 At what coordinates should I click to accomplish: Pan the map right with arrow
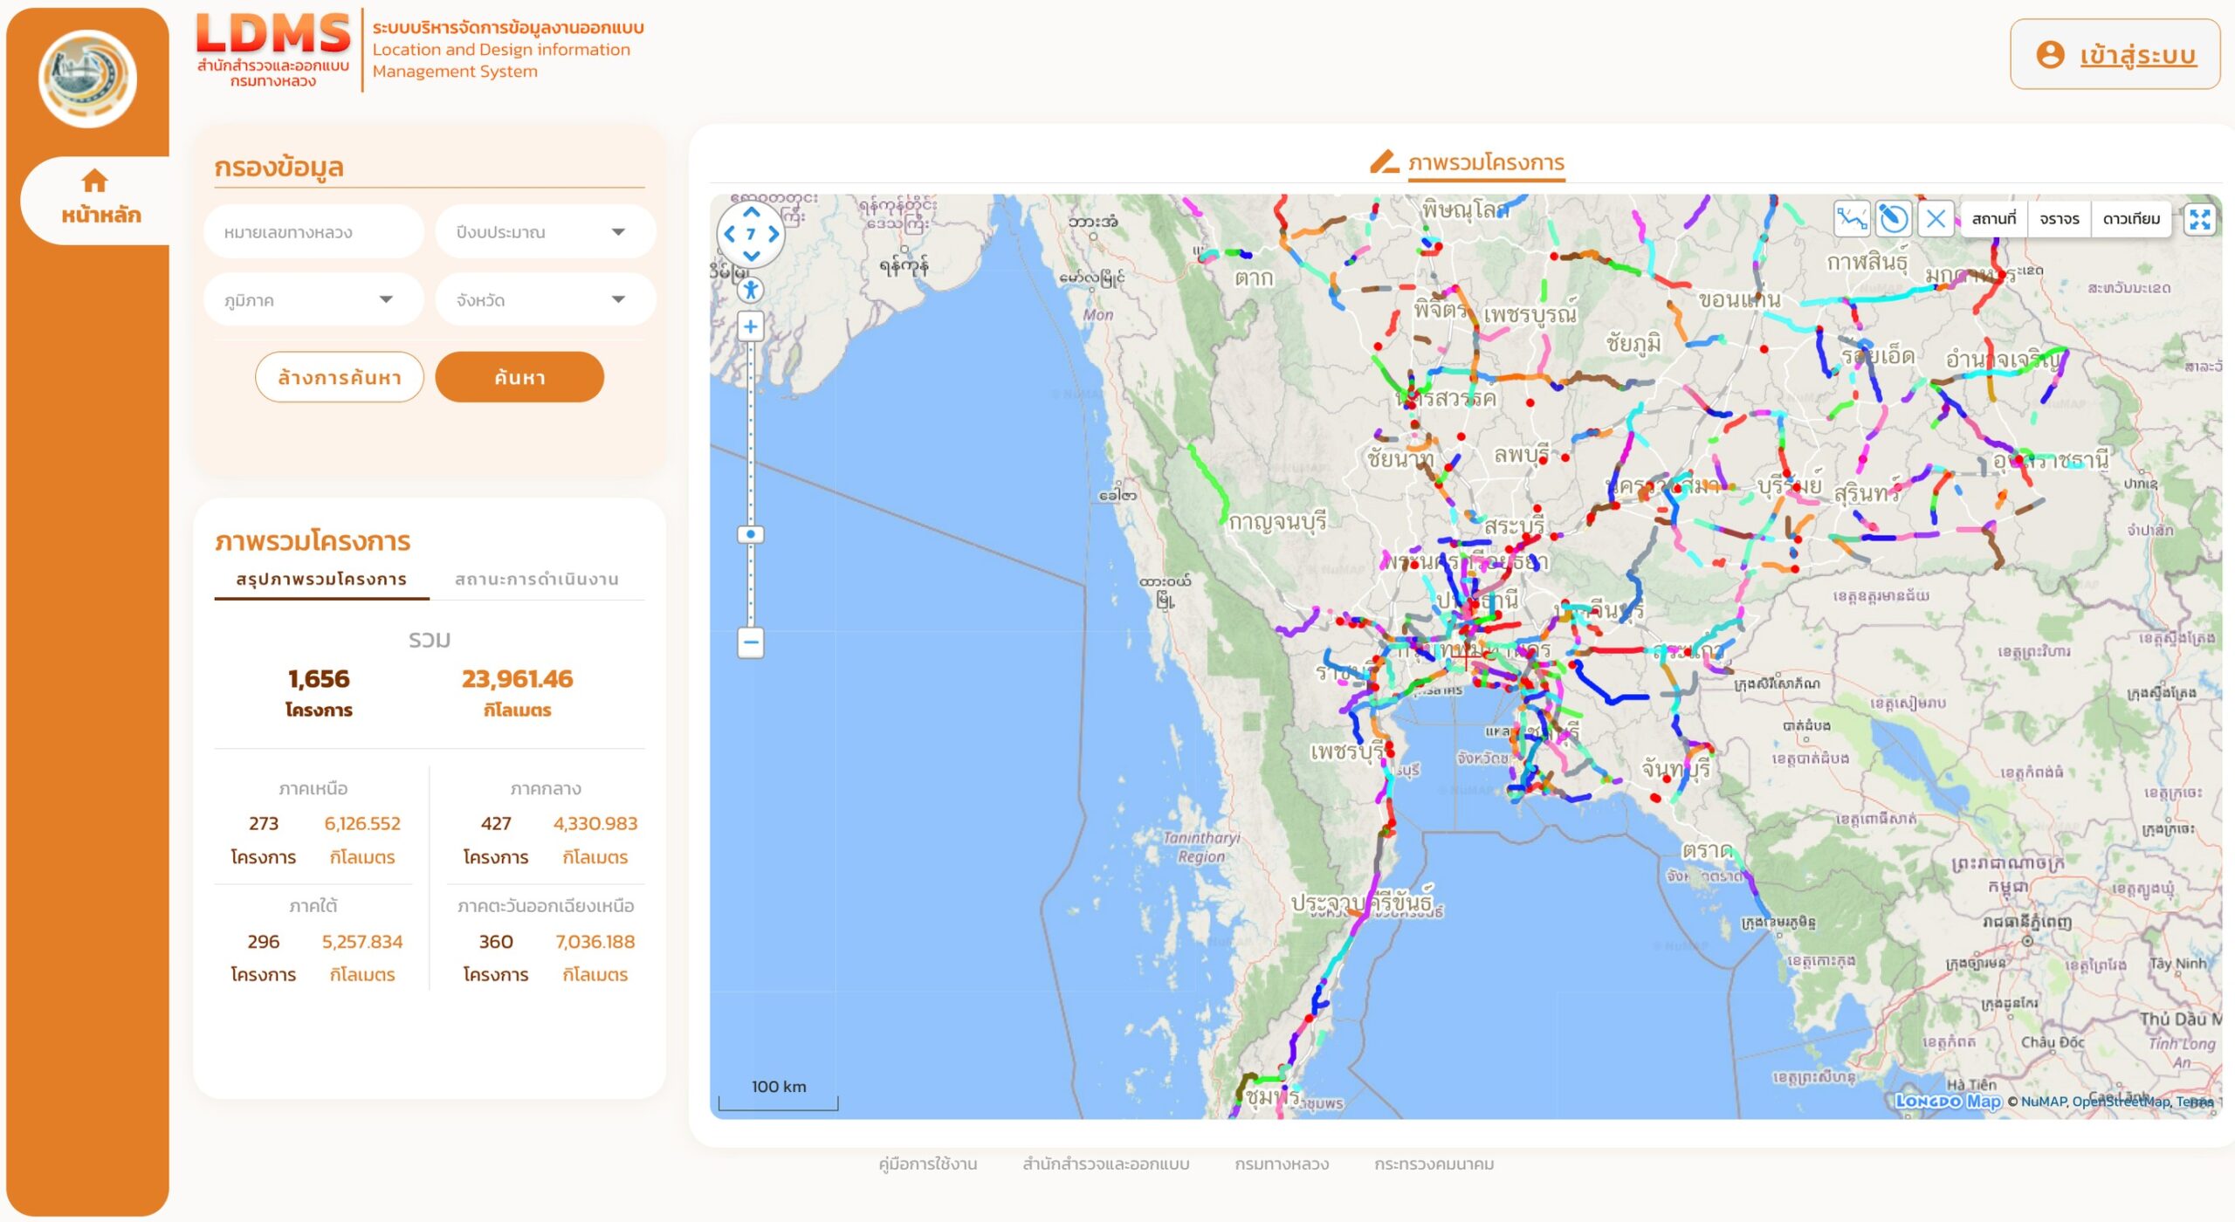[x=774, y=234]
